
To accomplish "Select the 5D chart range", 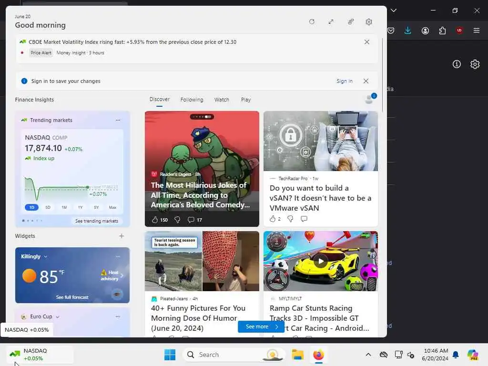I will tap(48, 207).
